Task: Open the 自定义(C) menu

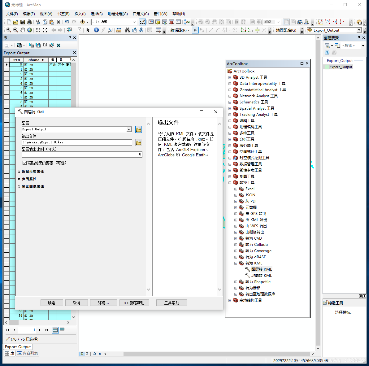Action: 141,14
